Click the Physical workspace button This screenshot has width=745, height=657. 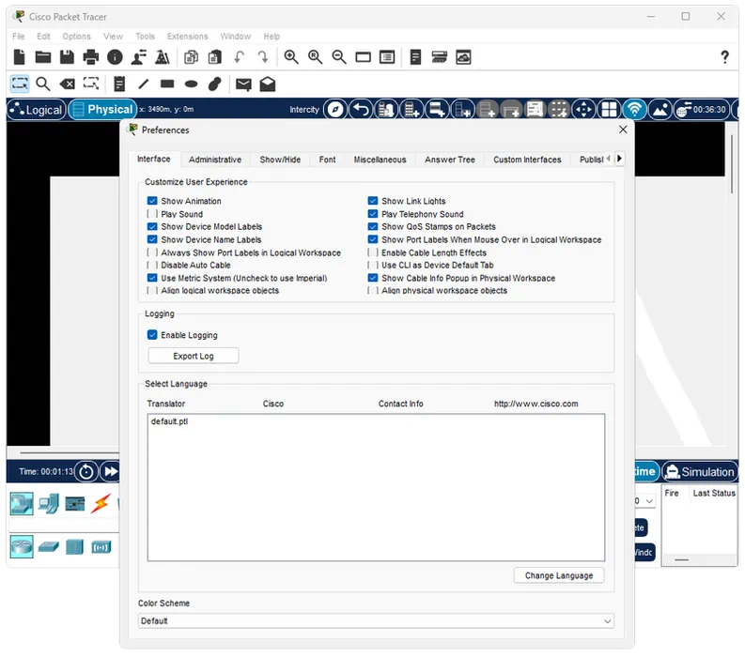pyautogui.click(x=102, y=110)
